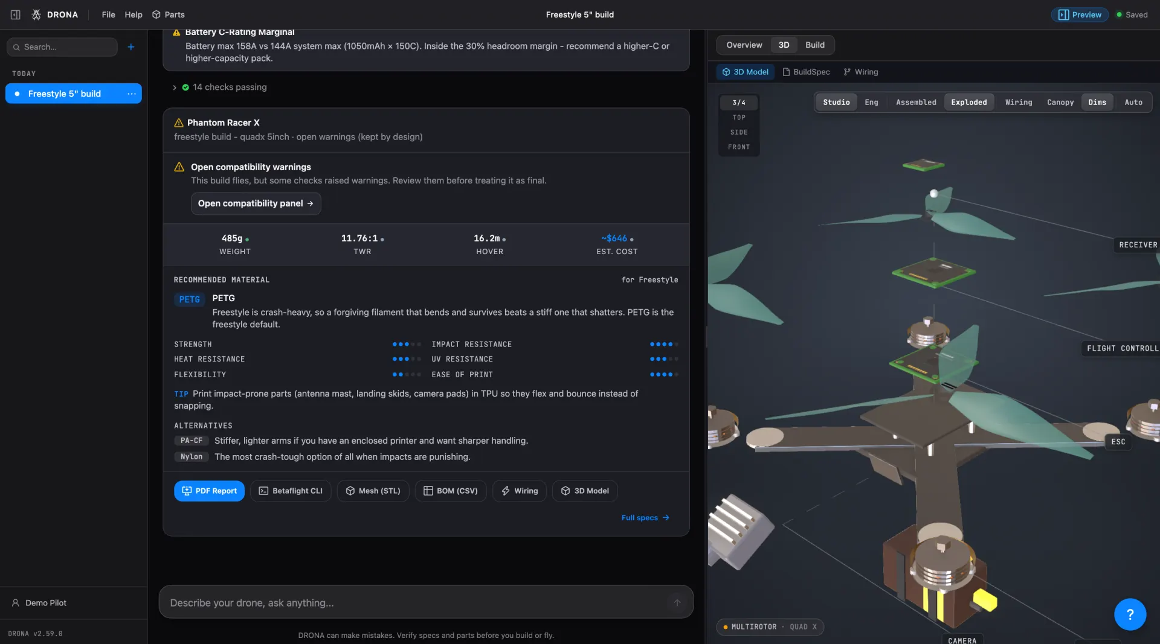
Task: Click the Saved status indicator
Action: pyautogui.click(x=1132, y=14)
